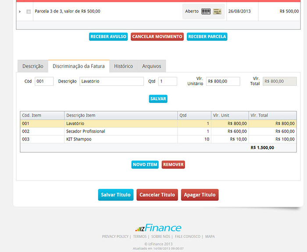This screenshot has width=307, height=252.
Task: Click the izFinance logo in footer
Action: 158,228
